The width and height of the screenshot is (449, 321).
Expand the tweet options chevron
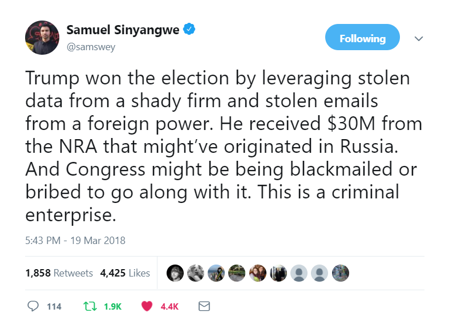pyautogui.click(x=419, y=39)
